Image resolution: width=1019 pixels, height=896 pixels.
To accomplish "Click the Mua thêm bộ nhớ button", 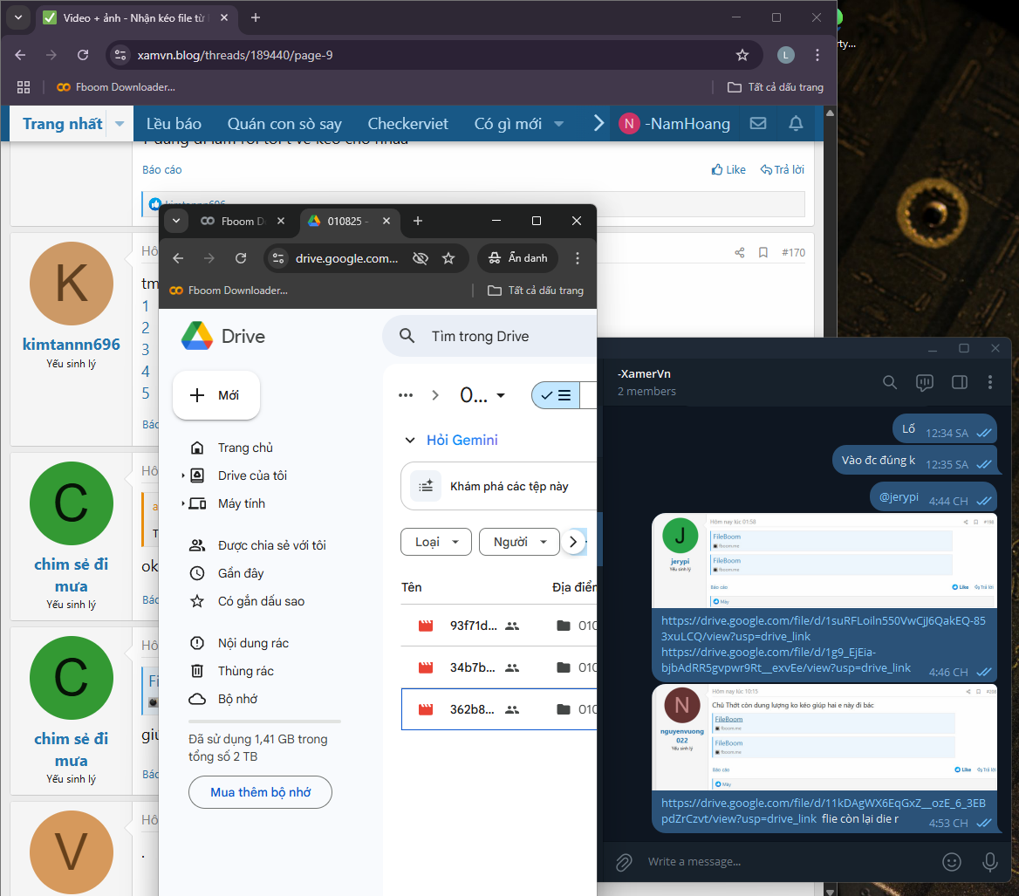I will [x=260, y=792].
